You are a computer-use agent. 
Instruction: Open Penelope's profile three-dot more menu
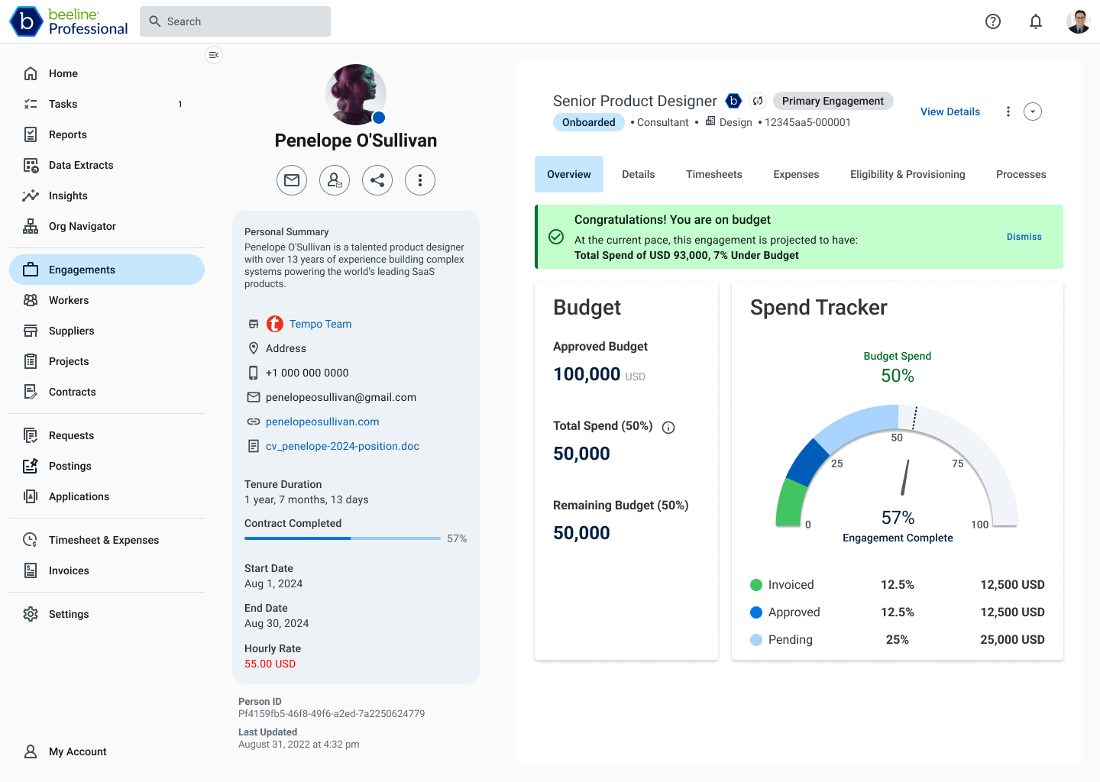[x=420, y=180]
